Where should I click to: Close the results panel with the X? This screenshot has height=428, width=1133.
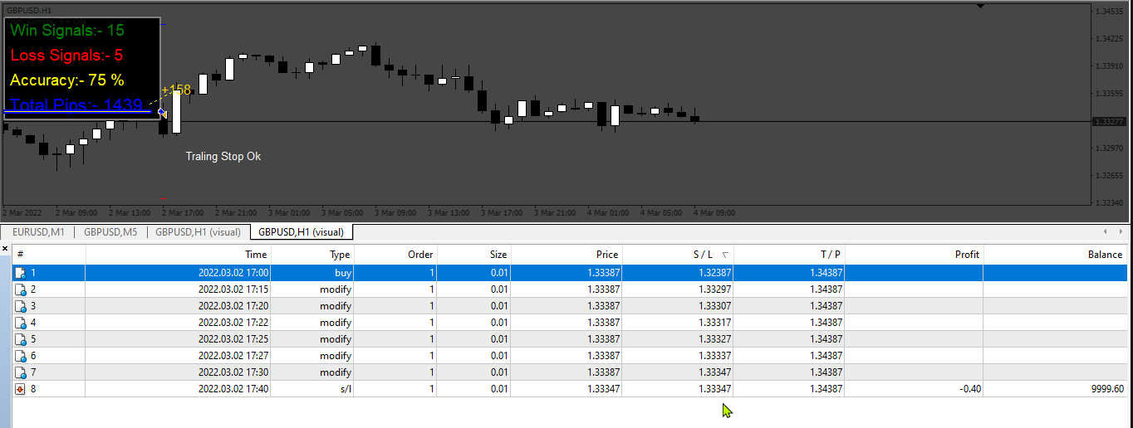[x=5, y=248]
